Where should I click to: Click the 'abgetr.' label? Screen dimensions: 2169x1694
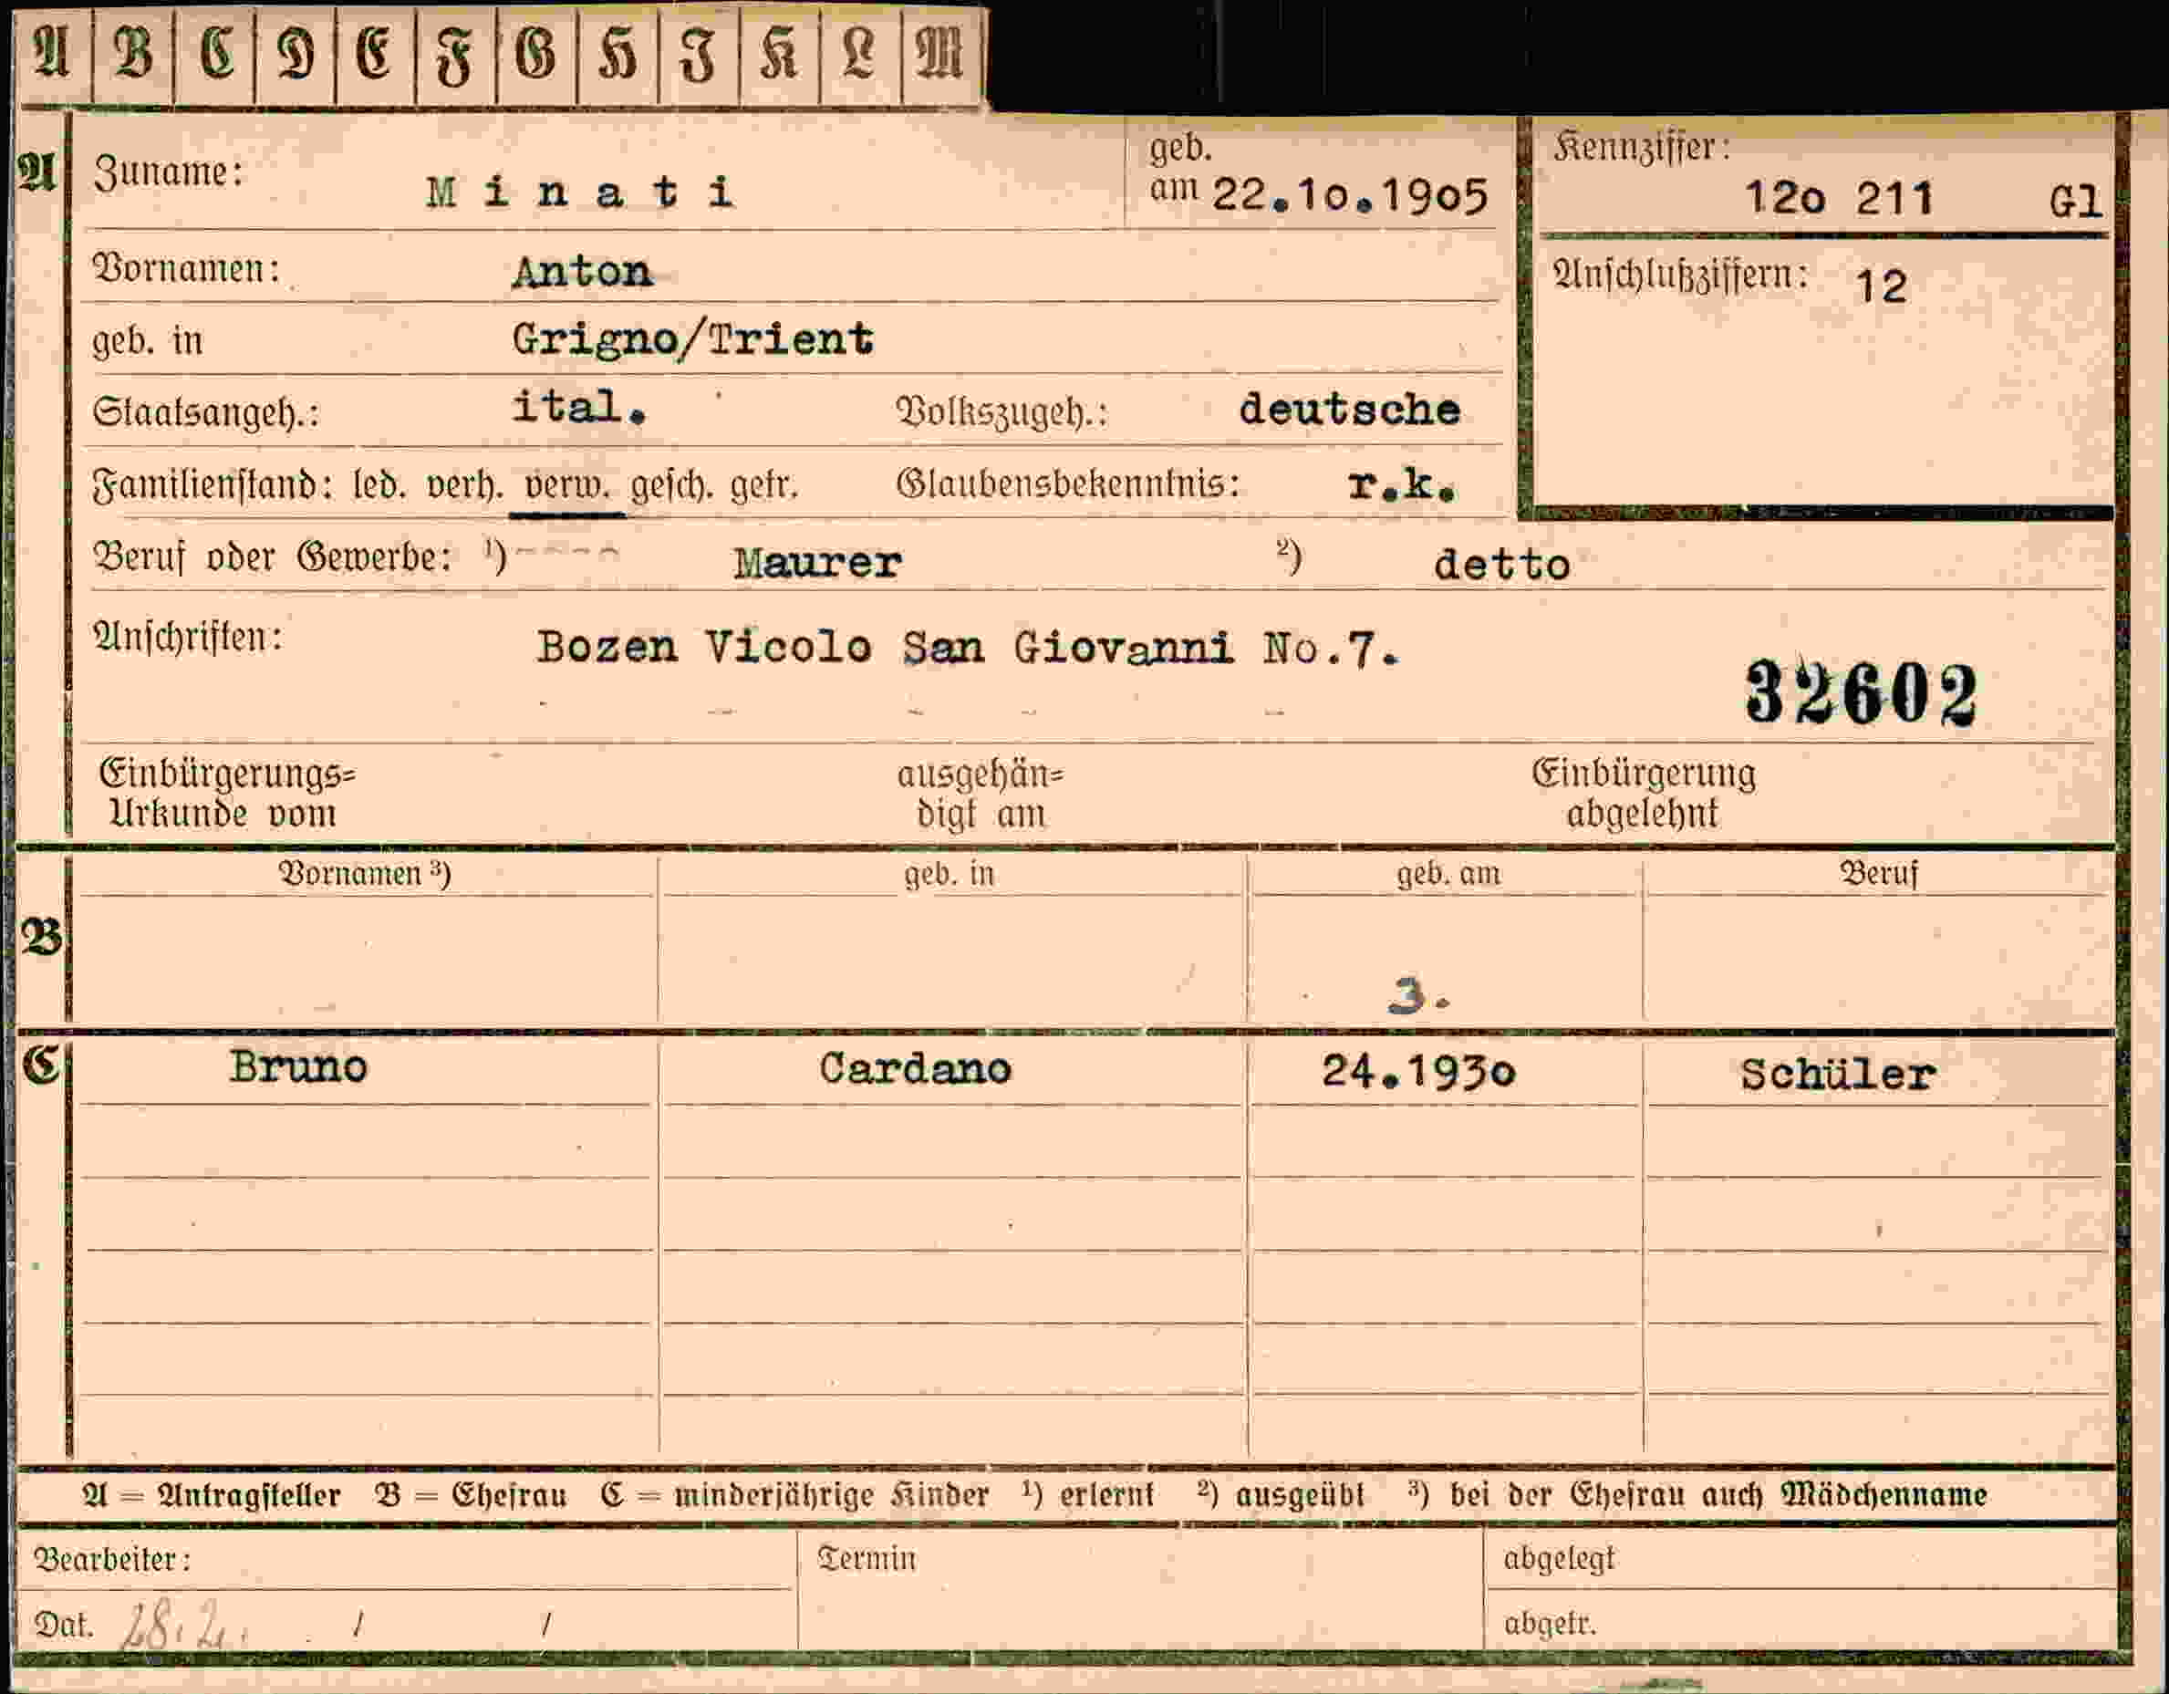click(1550, 1624)
